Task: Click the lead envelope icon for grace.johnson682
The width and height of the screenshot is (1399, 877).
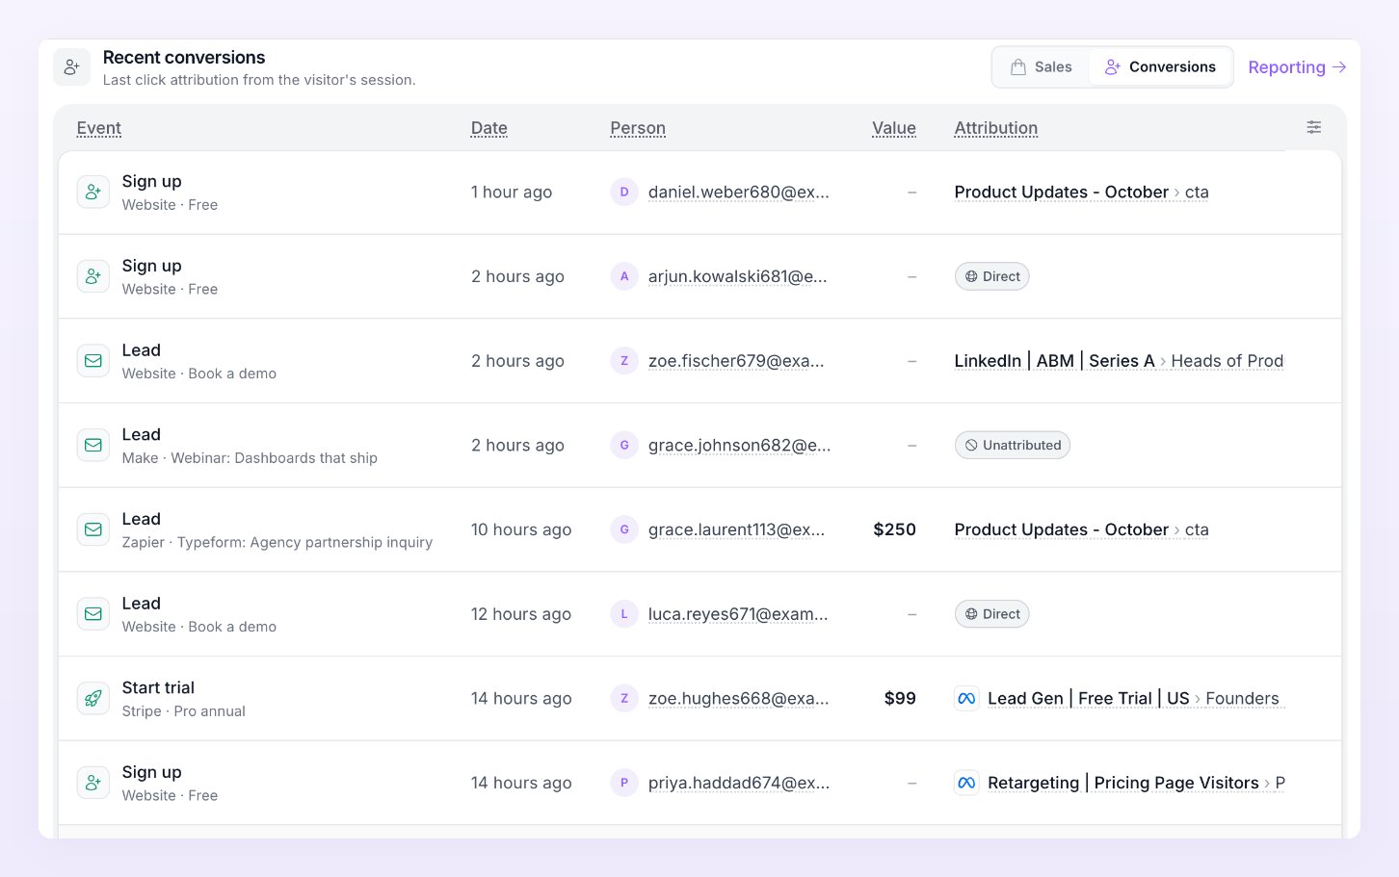Action: [93, 446]
